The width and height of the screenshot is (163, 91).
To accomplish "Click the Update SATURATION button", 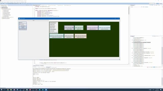I will tap(104, 29).
